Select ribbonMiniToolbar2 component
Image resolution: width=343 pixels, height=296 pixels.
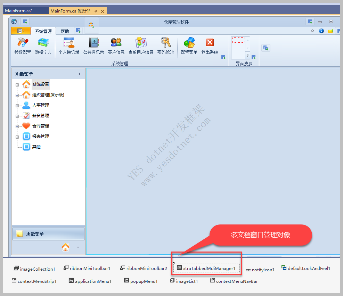[x=144, y=268]
